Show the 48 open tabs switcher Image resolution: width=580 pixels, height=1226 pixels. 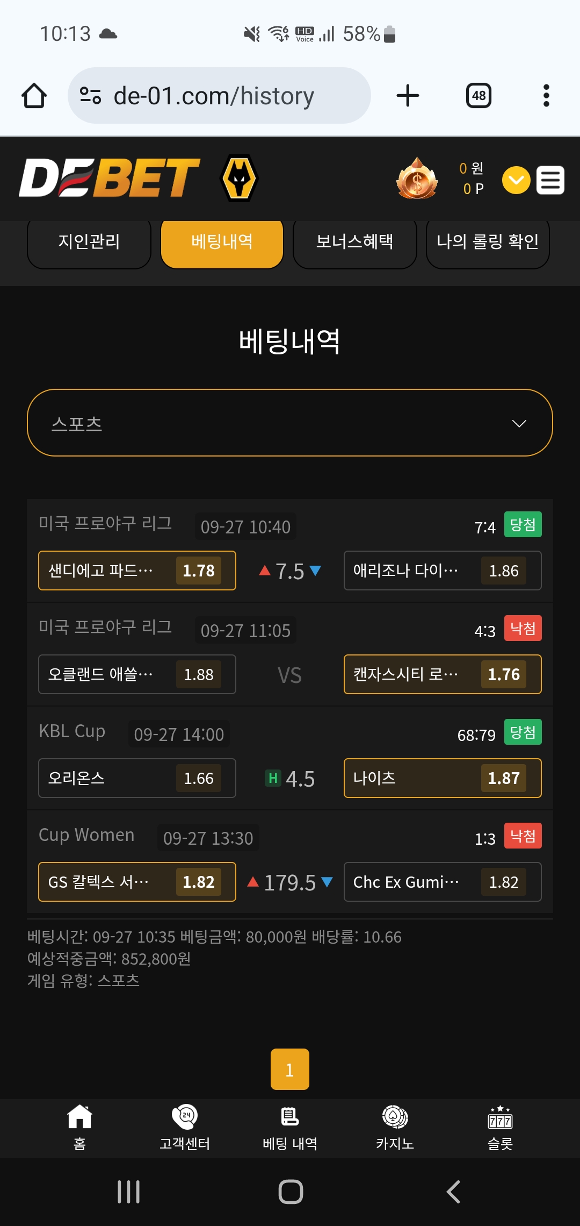tap(479, 96)
